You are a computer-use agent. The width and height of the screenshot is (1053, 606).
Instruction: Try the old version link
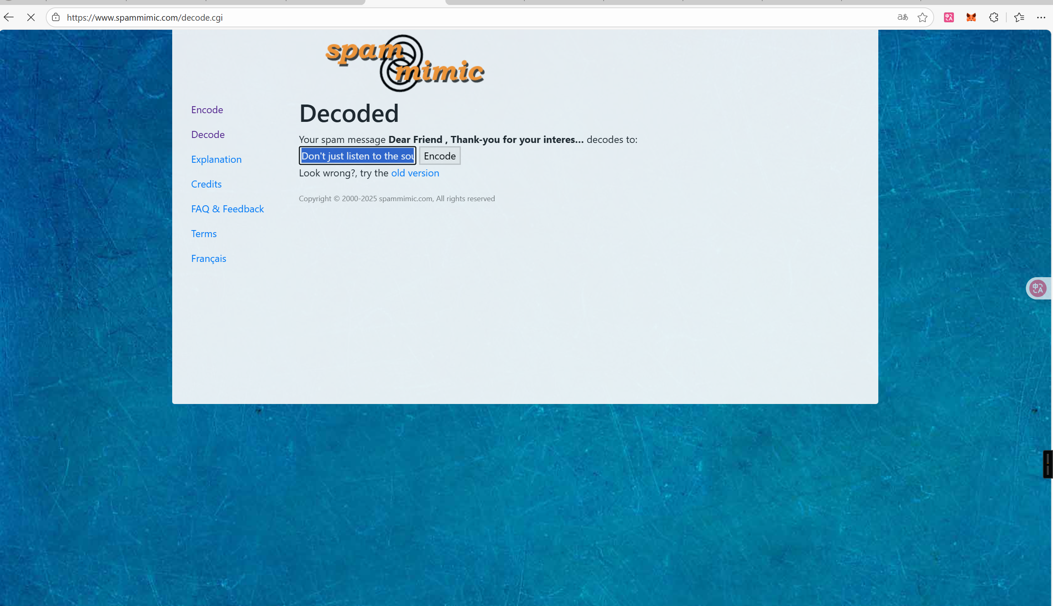coord(415,173)
